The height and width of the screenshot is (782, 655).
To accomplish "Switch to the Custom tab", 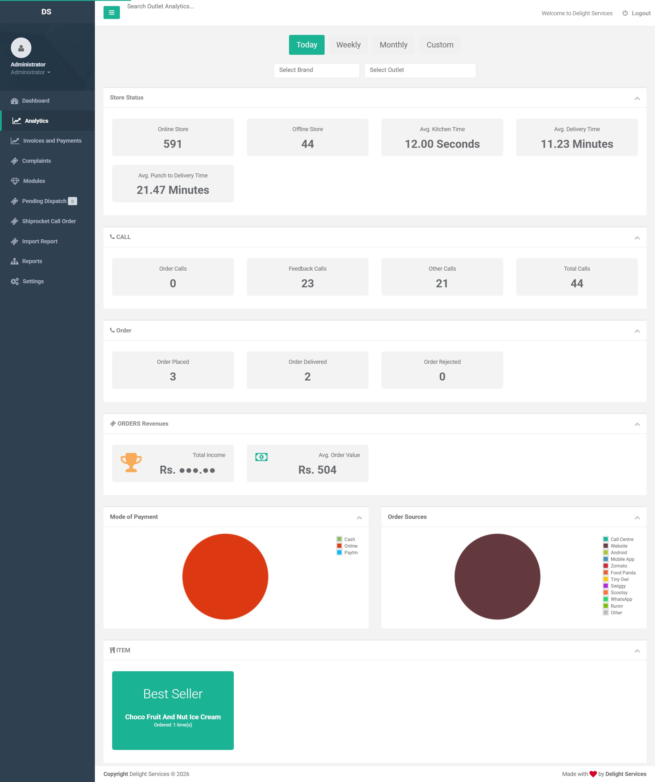I will [440, 45].
